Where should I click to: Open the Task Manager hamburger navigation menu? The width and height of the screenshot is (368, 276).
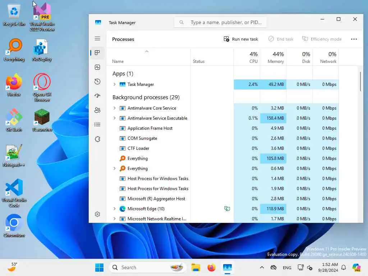tap(97, 38)
